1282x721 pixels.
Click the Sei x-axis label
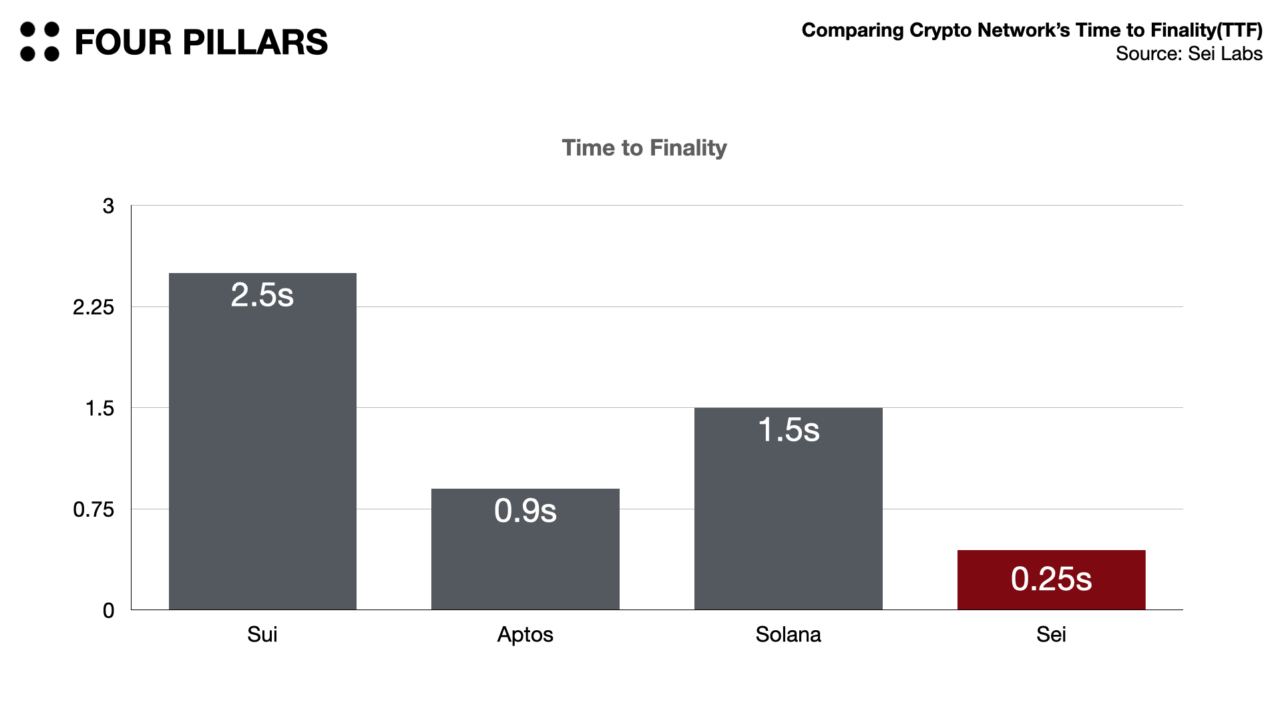point(1051,634)
